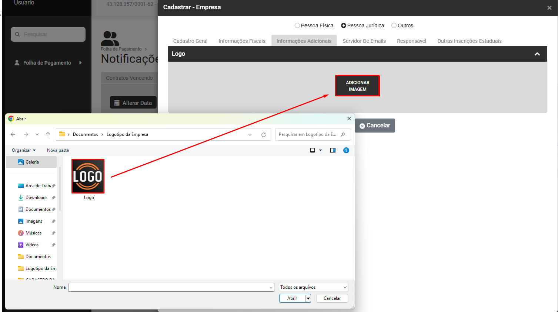This screenshot has height=312, width=558.
Task: Switch to Servidor De Emails tab
Action: [x=364, y=41]
